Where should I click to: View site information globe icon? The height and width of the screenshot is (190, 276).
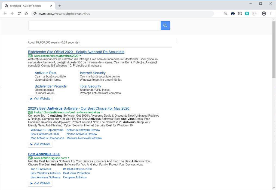tap(35, 14)
